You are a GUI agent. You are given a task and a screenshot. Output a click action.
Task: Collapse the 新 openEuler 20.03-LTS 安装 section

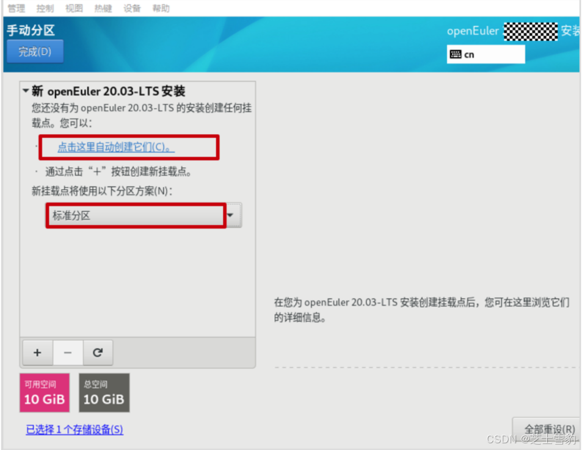tap(26, 90)
